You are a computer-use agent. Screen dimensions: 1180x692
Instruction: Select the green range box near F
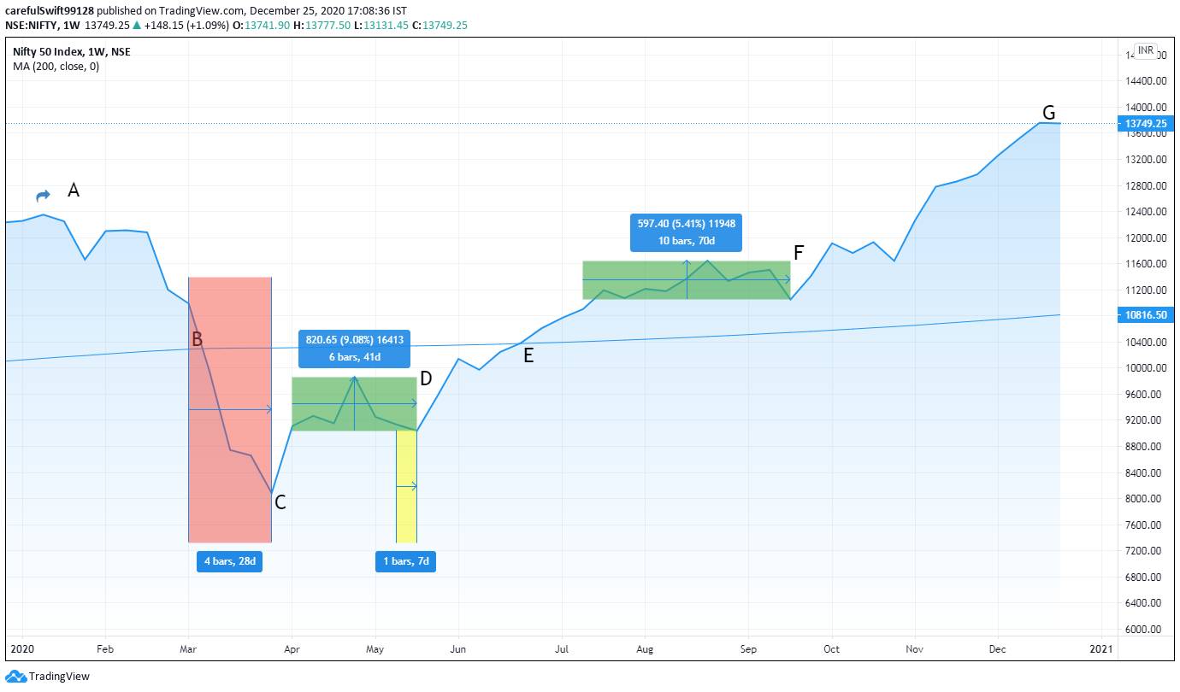point(687,279)
